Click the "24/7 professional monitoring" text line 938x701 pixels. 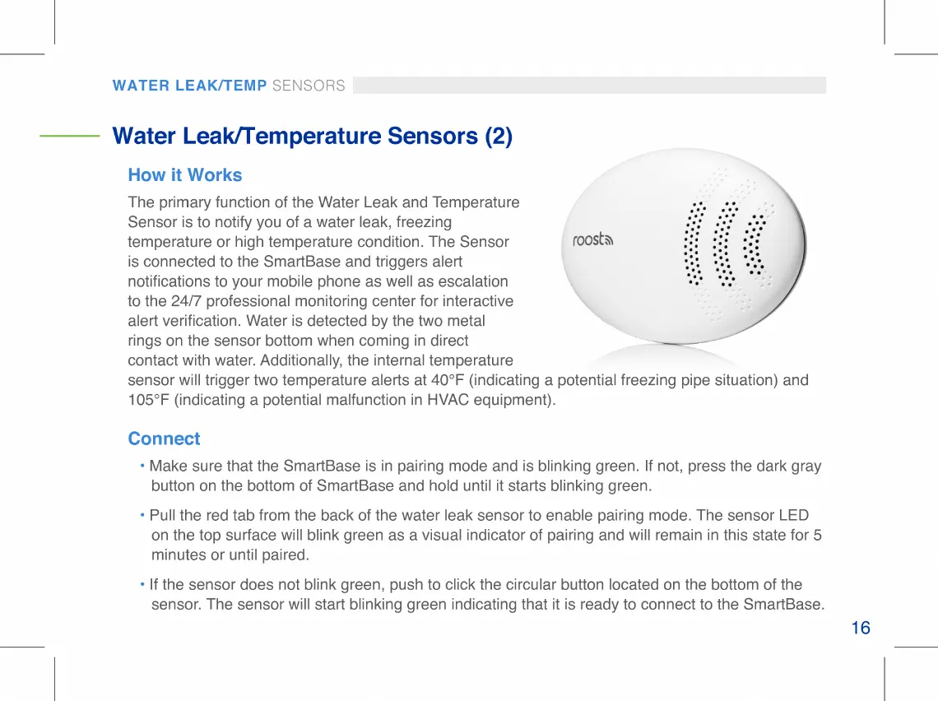tap(321, 301)
